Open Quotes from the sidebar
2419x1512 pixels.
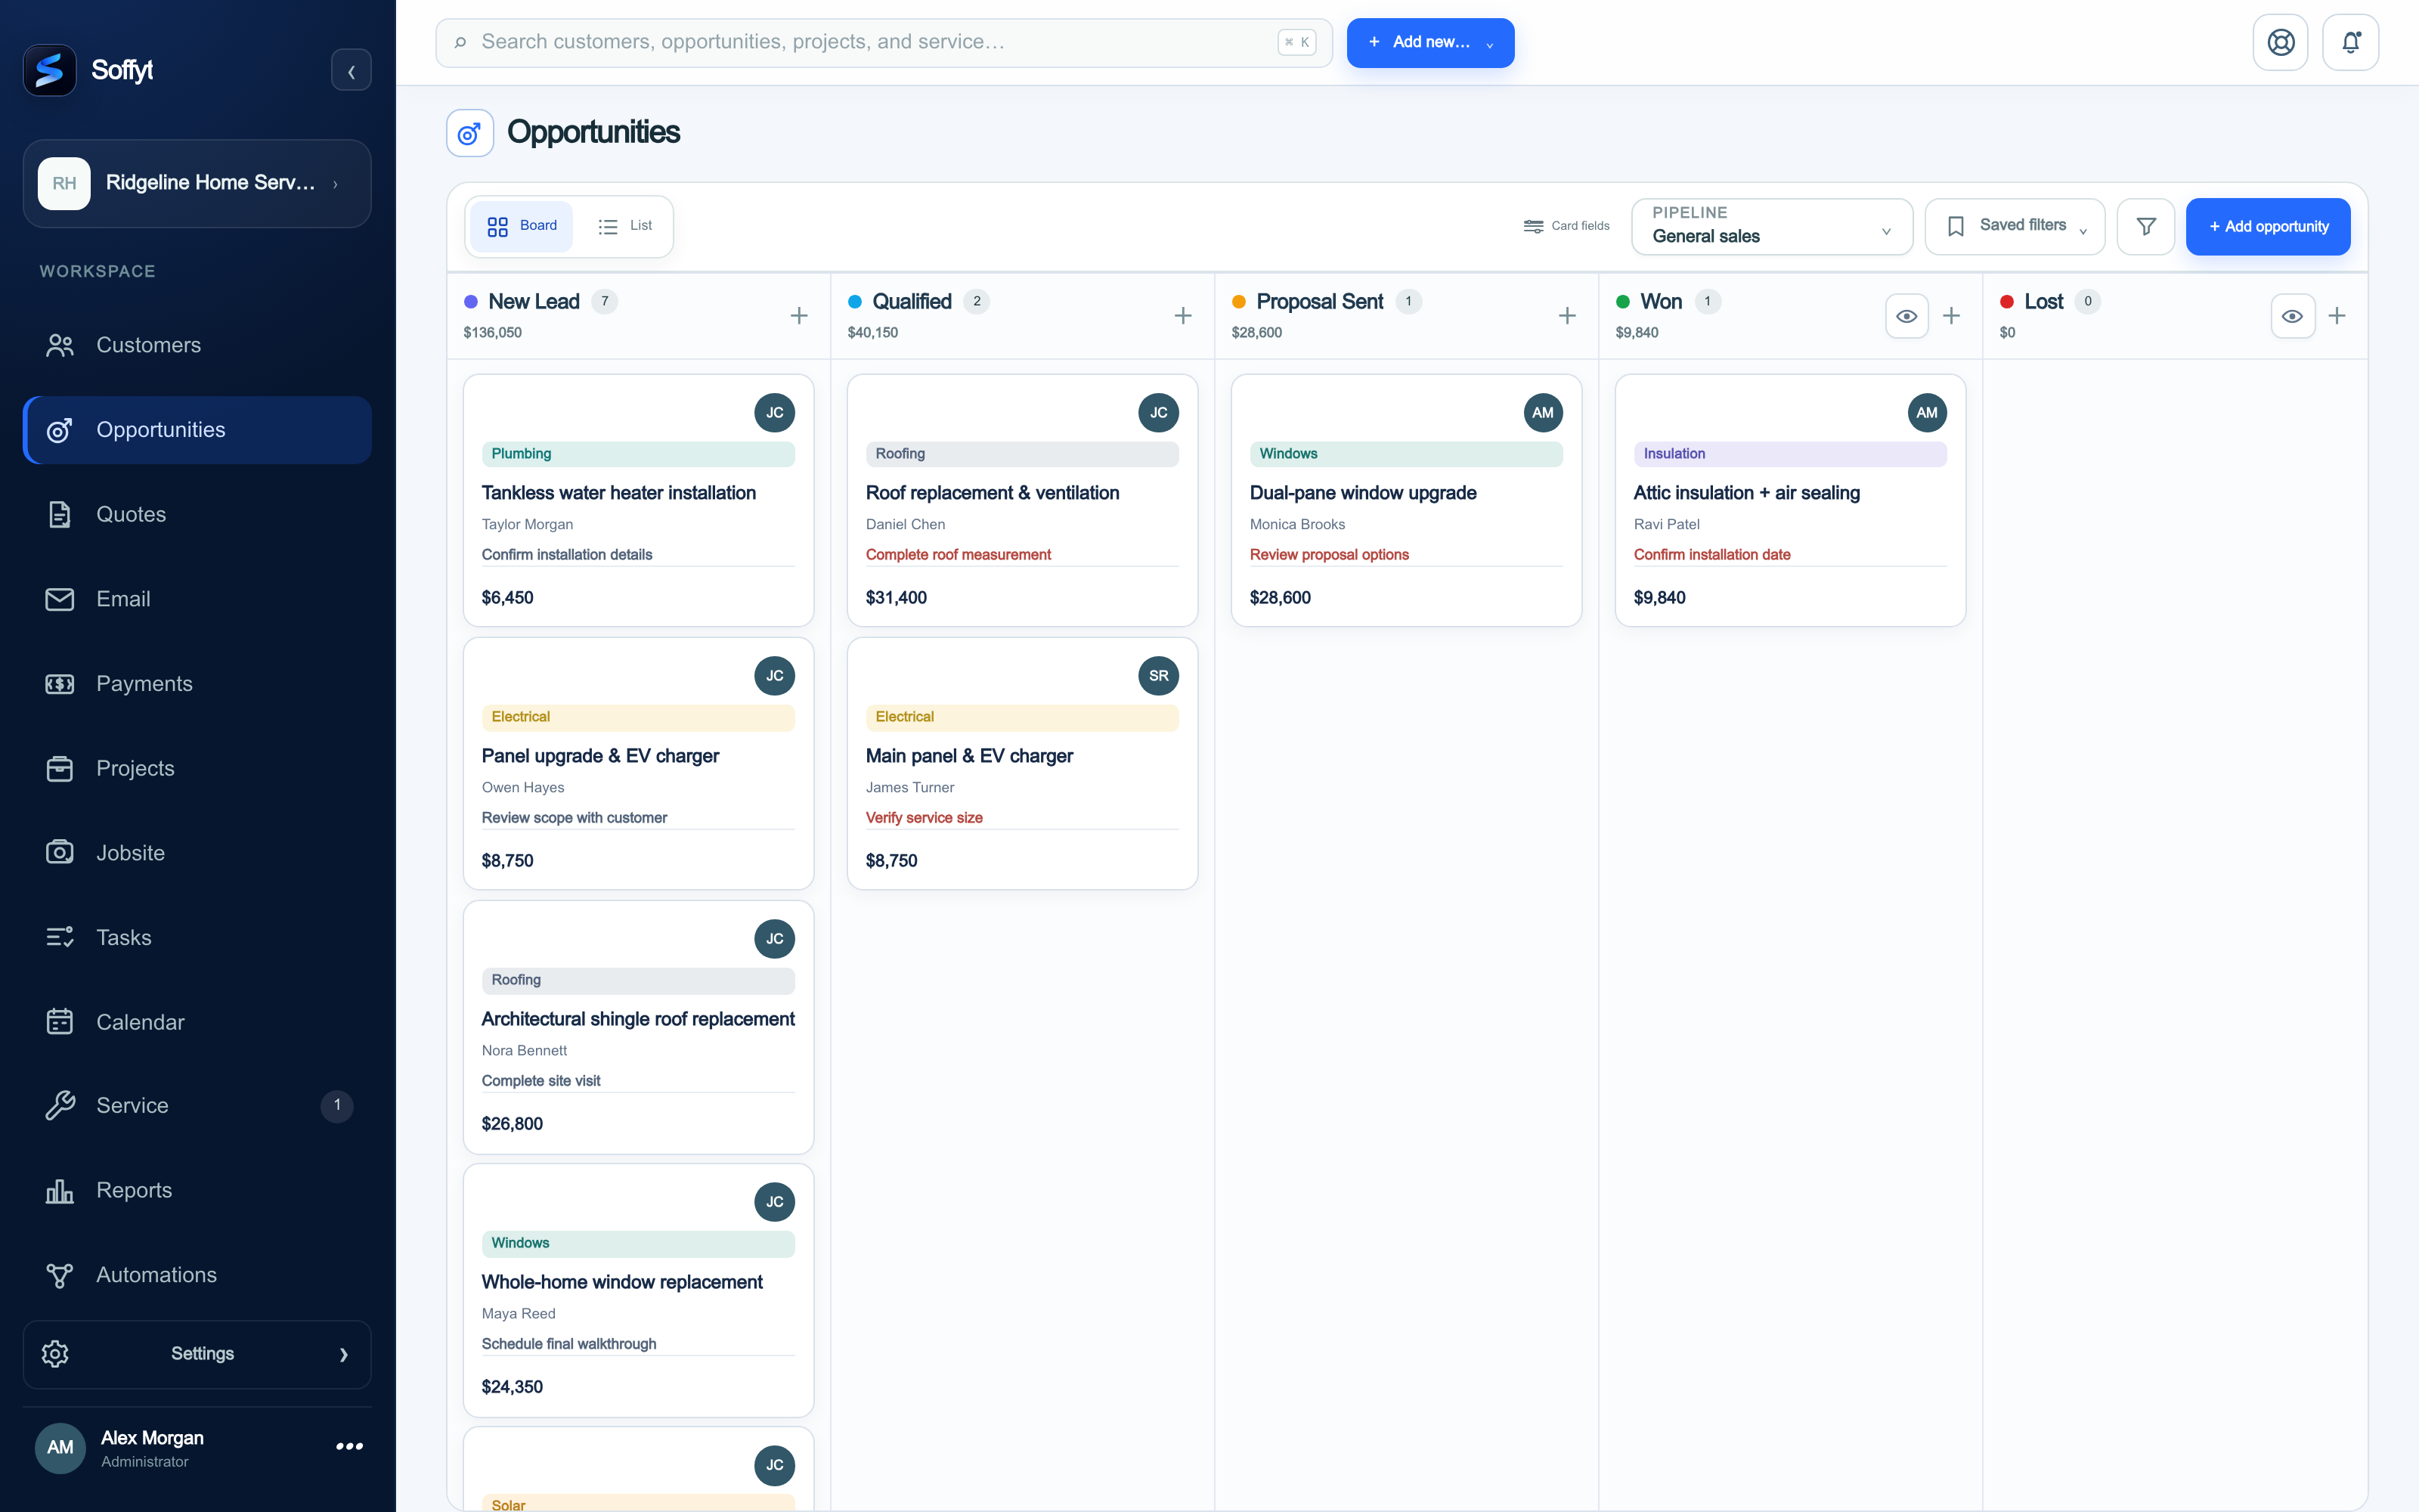click(x=197, y=515)
